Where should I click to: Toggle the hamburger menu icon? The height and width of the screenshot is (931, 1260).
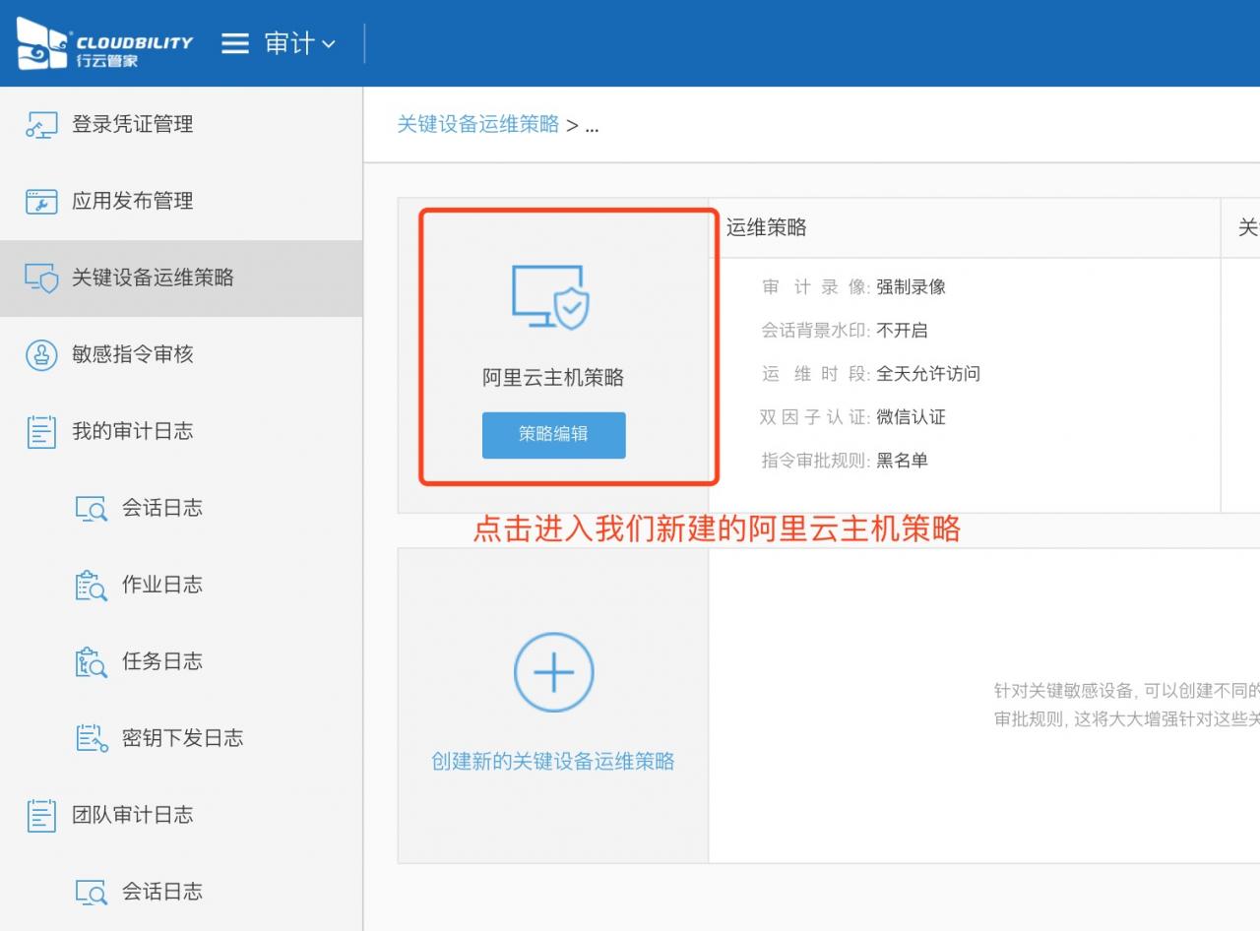coord(234,44)
